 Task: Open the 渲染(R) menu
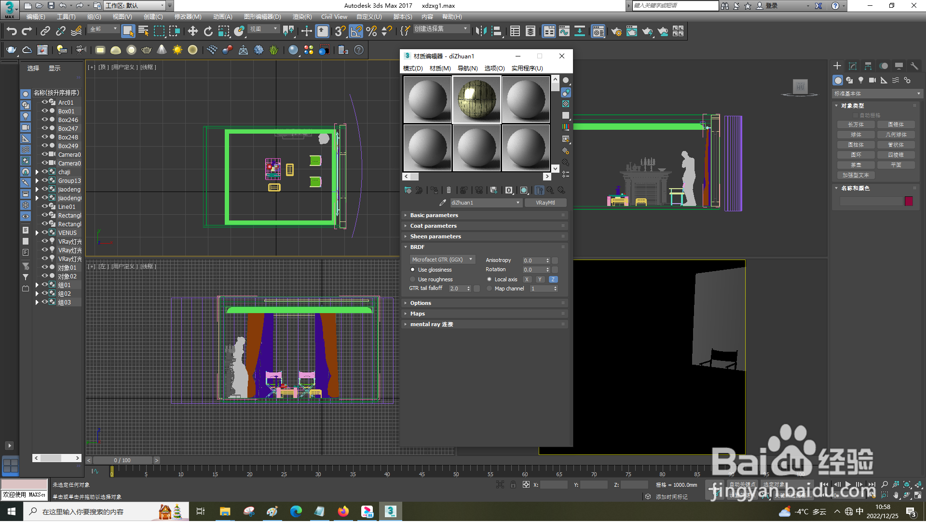click(x=301, y=16)
